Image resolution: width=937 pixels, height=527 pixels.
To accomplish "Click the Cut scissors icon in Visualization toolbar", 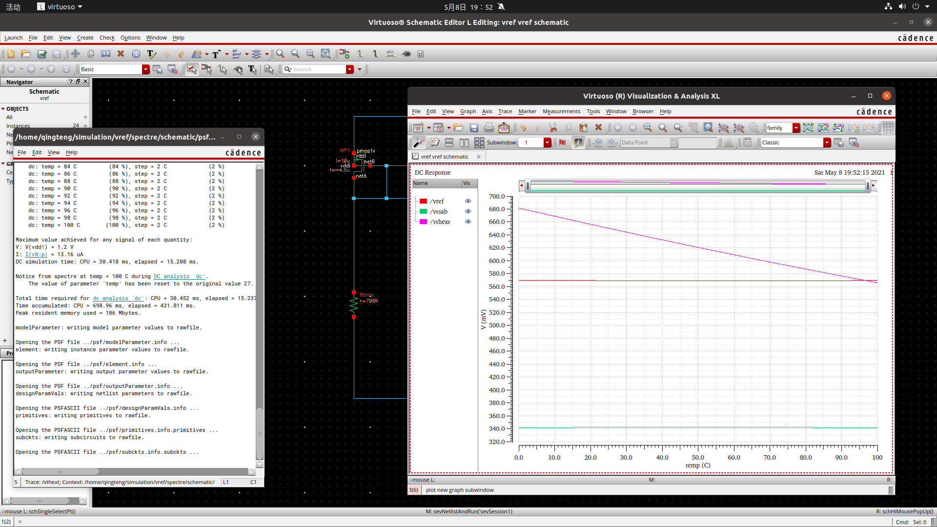I will [x=553, y=128].
